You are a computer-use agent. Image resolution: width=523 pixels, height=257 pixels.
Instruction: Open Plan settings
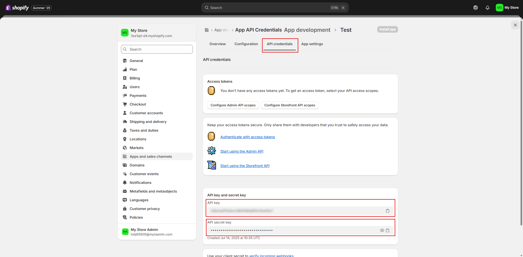(157, 69)
